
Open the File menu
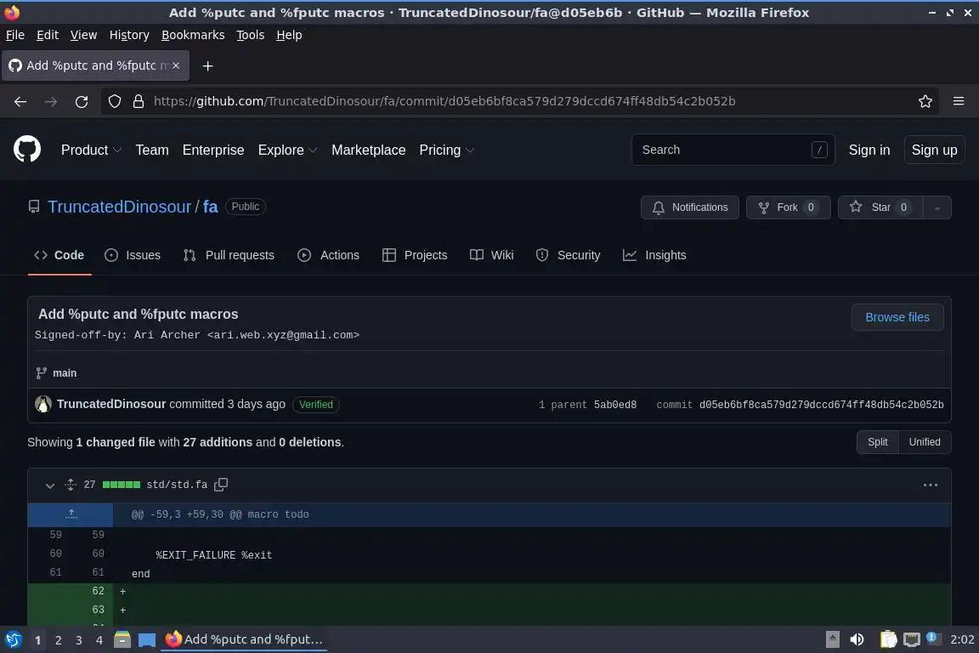(x=15, y=35)
